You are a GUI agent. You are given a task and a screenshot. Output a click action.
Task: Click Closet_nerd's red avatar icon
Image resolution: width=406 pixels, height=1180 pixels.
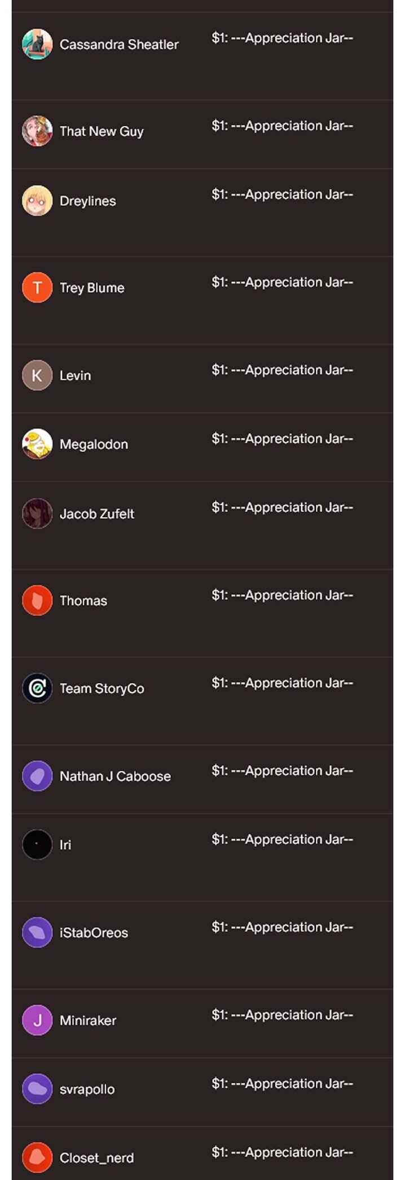pyautogui.click(x=37, y=1157)
